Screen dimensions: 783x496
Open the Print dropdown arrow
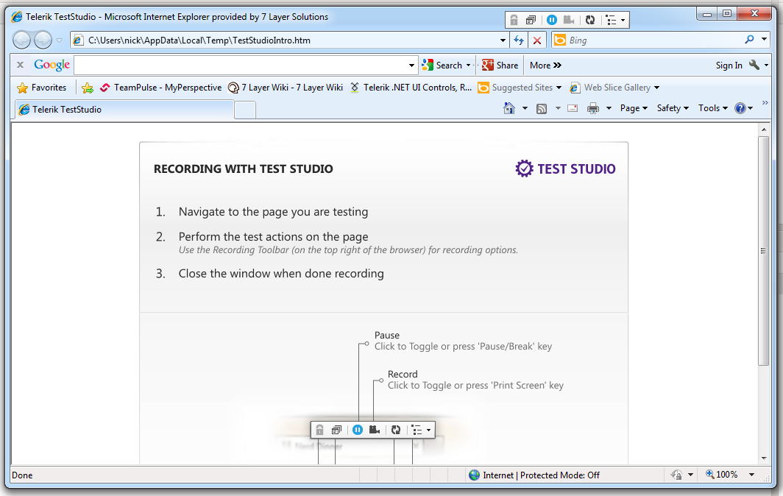click(609, 108)
